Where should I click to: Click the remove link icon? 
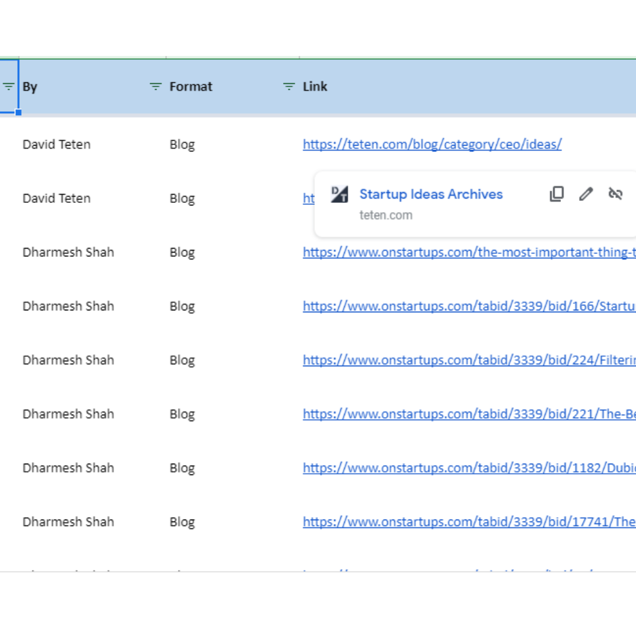coord(615,194)
